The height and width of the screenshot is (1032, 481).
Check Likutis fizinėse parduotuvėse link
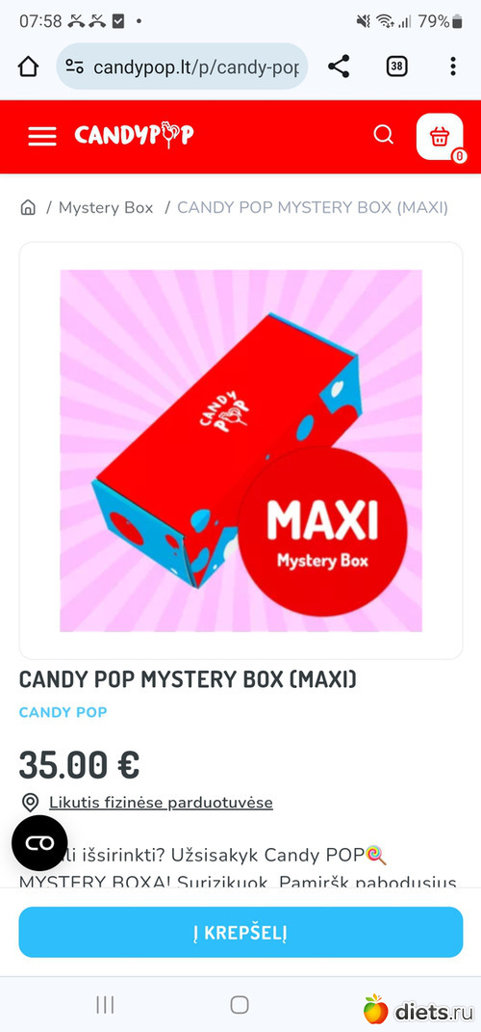[161, 803]
